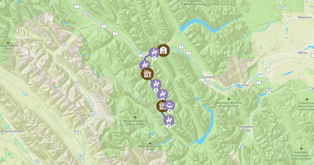This screenshot has width=314, height=165.
Task: Click the Canmore town label
Action: pyautogui.click(x=208, y=77)
